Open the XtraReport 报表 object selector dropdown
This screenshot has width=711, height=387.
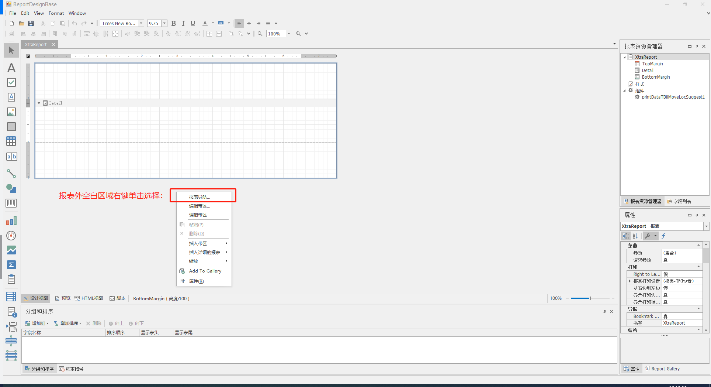coord(706,226)
